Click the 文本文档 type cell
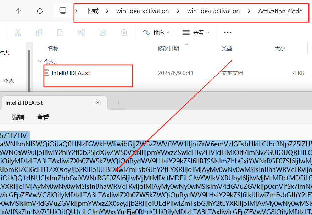This screenshot has height=215, width=312. point(232,73)
